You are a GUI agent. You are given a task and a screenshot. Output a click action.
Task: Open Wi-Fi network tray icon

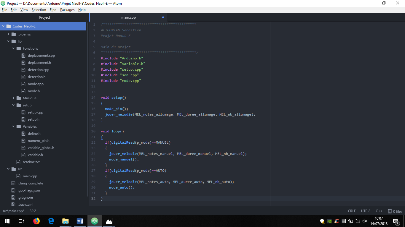pos(358,221)
